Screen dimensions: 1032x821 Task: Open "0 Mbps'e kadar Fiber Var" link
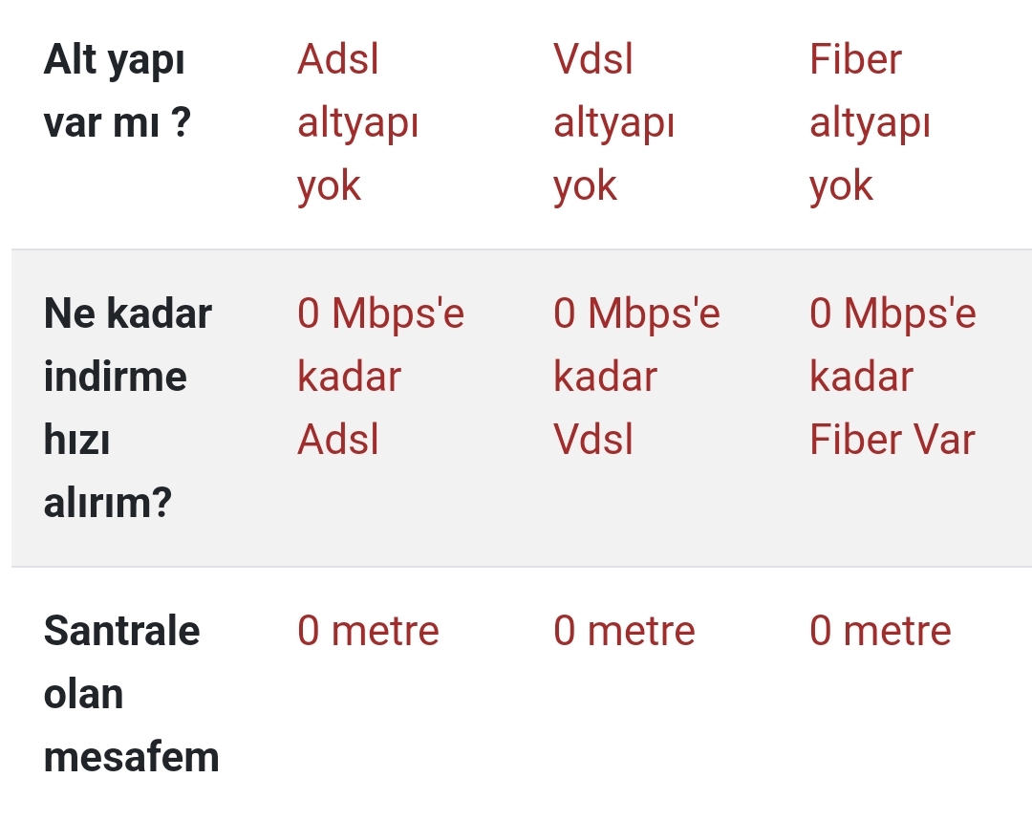click(892, 377)
